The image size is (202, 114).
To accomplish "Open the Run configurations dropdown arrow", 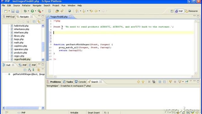I will click(x=36, y=11).
